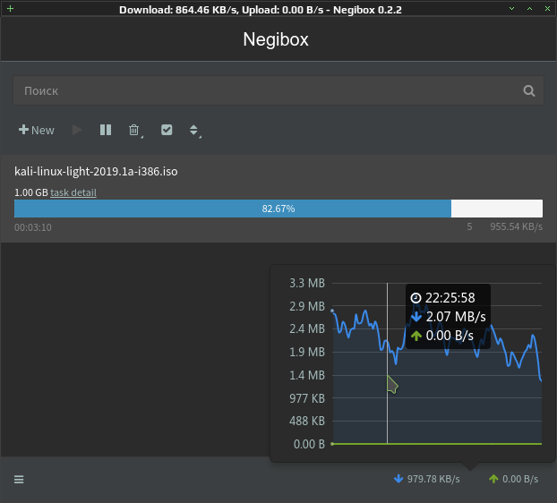This screenshot has height=503, width=557.
Task: Click the 955.54 KB/s task speed
Action: pyautogui.click(x=516, y=226)
